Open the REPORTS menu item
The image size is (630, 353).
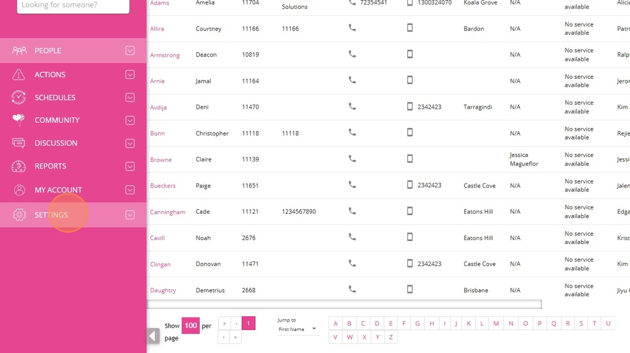73,166
